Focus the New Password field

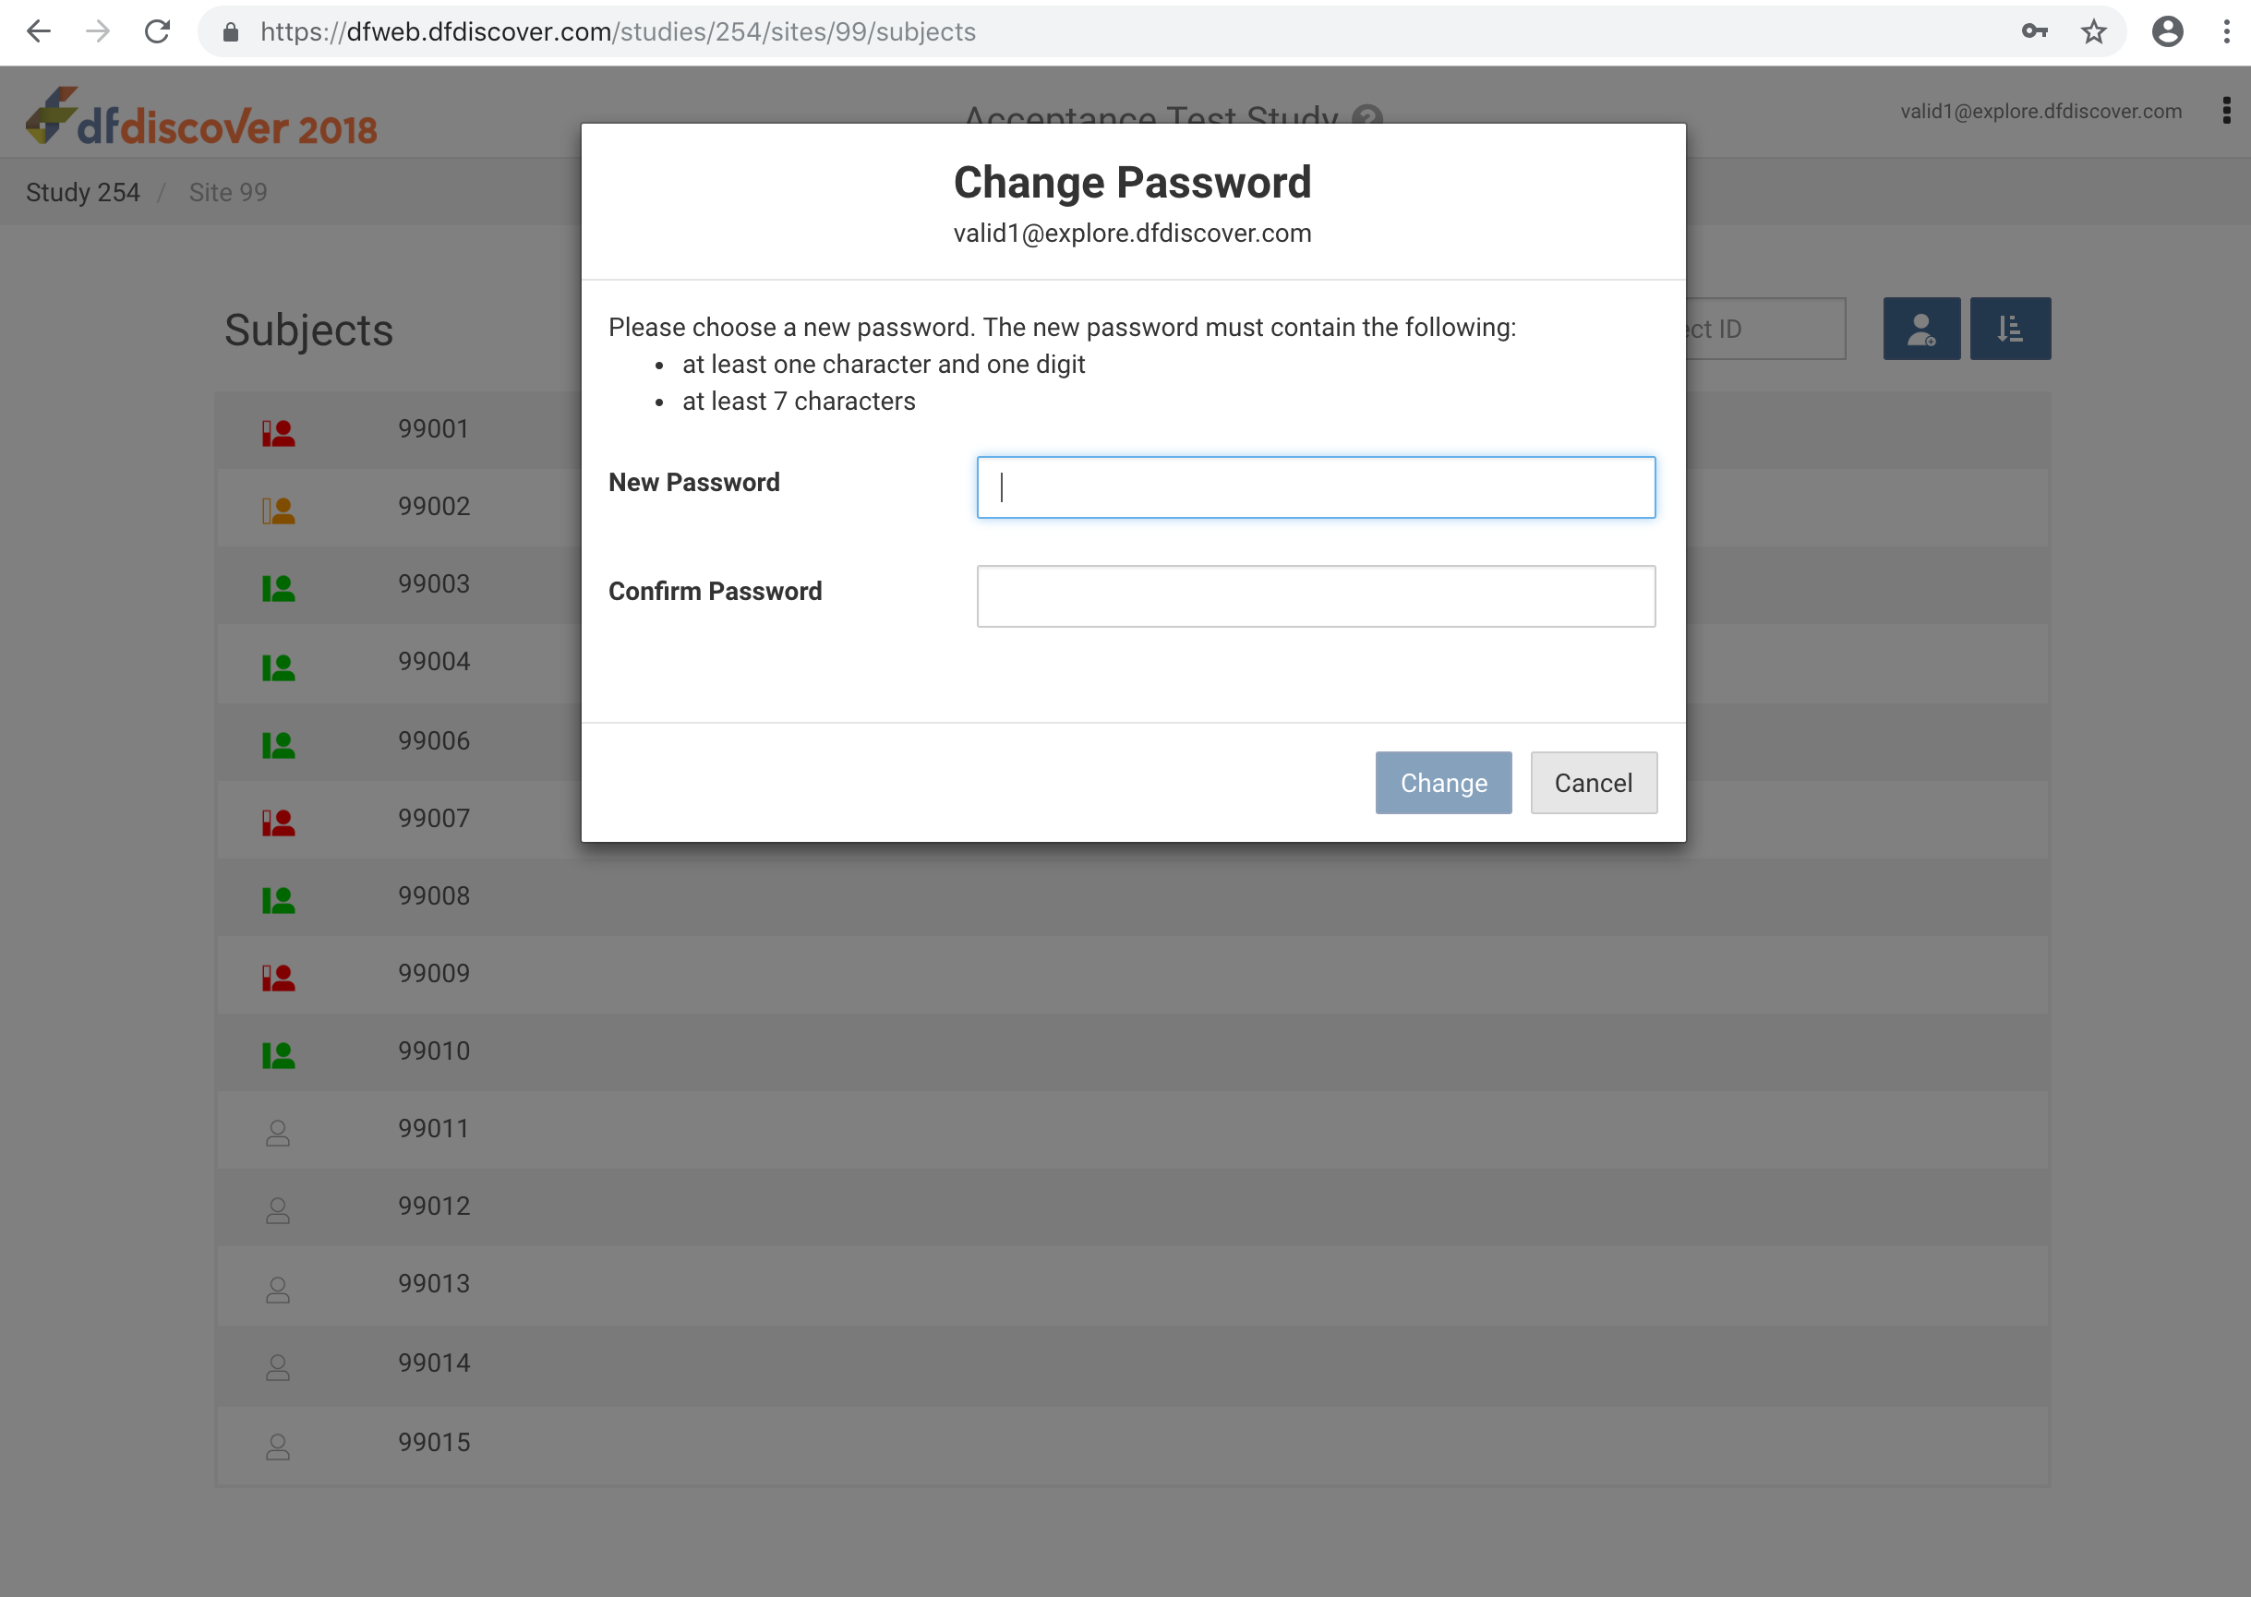(1315, 487)
